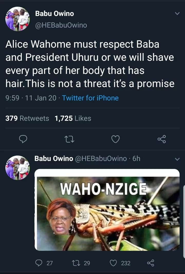Share the main tweet
The width and height of the screenshot is (185, 274).
click(162, 139)
